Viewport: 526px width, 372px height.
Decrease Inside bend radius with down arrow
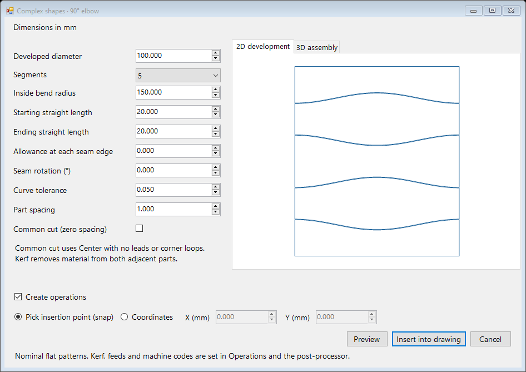tap(216, 95)
